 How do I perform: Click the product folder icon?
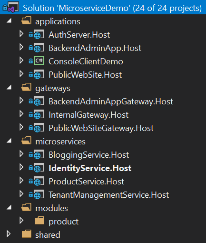(39, 221)
